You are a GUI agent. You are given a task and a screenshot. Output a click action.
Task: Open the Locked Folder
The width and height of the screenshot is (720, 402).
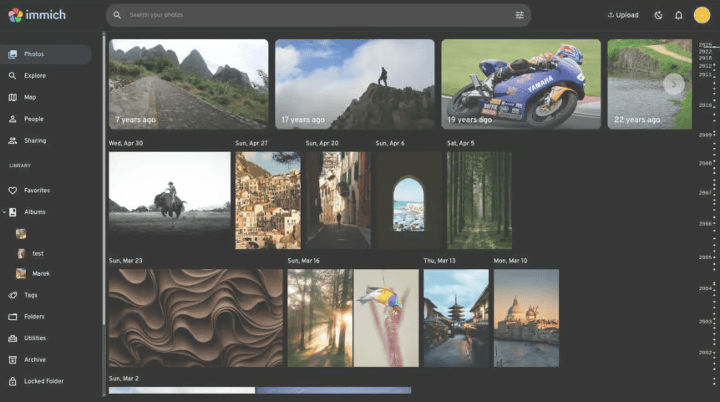pyautogui.click(x=43, y=382)
